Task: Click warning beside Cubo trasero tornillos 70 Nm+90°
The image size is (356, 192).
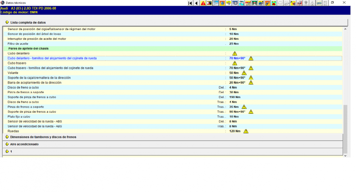Action: click(x=251, y=68)
